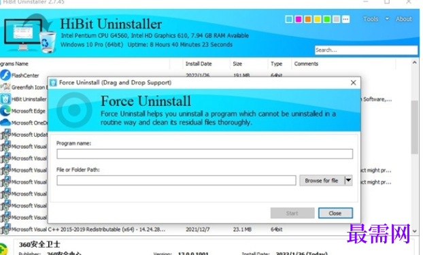Sort by Size column header
Viewport: 423px width, 255px height.
pos(237,64)
